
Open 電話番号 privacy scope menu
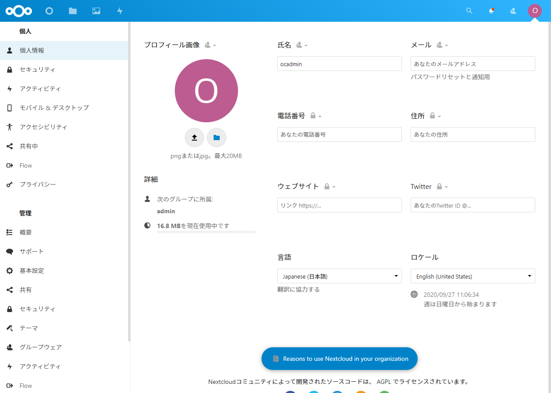click(x=316, y=116)
